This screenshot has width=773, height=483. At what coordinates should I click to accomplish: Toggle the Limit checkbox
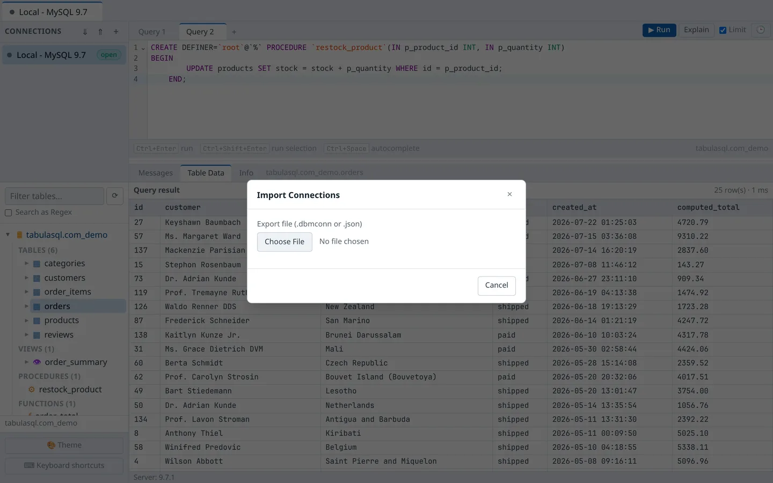coord(723,30)
